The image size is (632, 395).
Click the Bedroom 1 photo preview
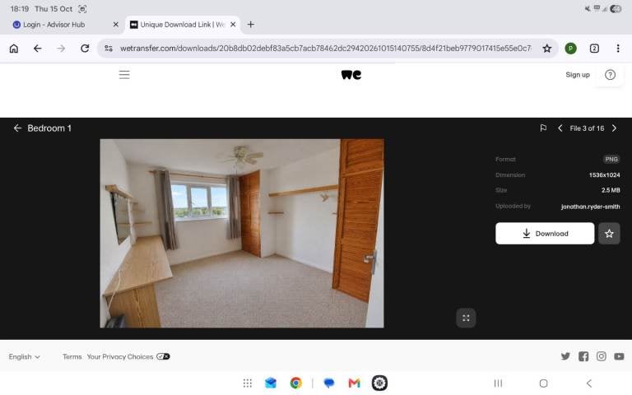coord(242,234)
